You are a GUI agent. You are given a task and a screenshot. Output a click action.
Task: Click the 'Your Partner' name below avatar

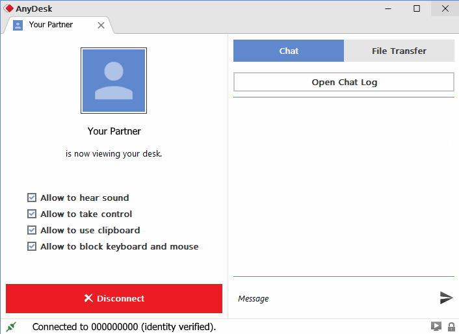(x=114, y=131)
